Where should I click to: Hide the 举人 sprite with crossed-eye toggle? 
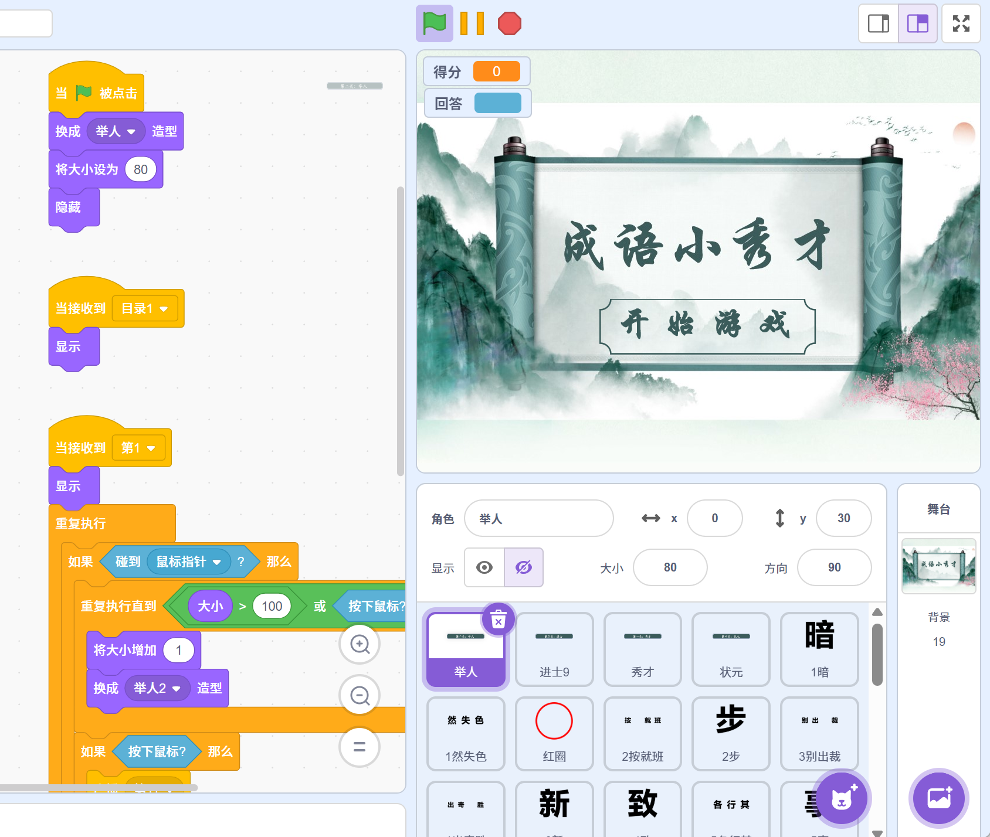523,567
